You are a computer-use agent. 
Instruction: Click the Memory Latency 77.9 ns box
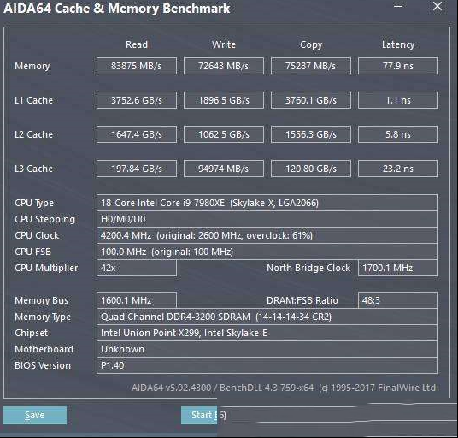click(398, 66)
